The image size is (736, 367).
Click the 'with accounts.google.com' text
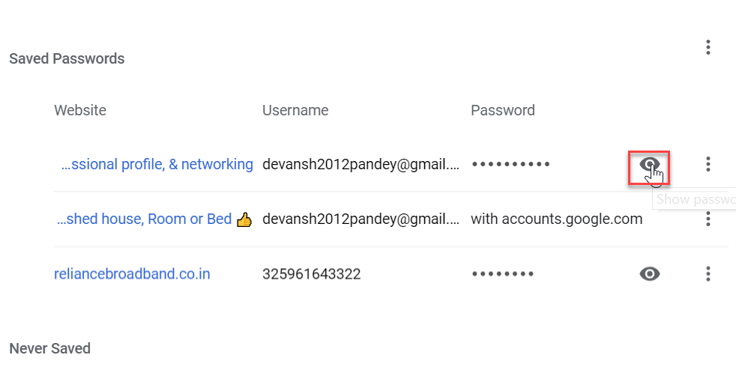tap(556, 219)
